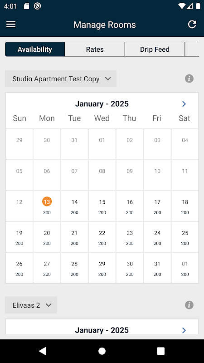Choose January 31 cell with 200

point(157,268)
